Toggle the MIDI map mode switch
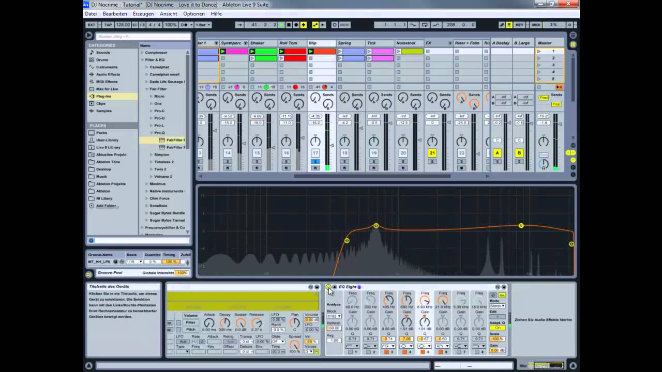 536,25
